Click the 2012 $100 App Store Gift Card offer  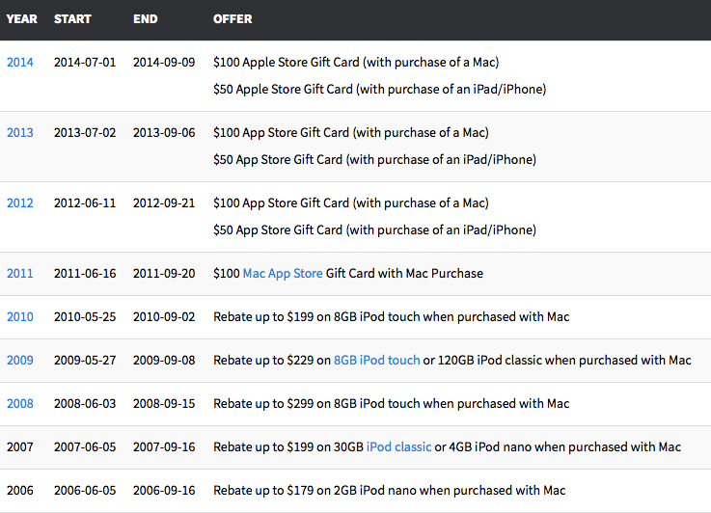pyautogui.click(x=351, y=202)
